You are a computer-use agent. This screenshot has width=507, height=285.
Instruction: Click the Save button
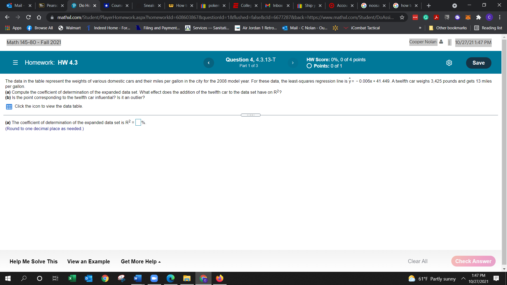[478, 63]
